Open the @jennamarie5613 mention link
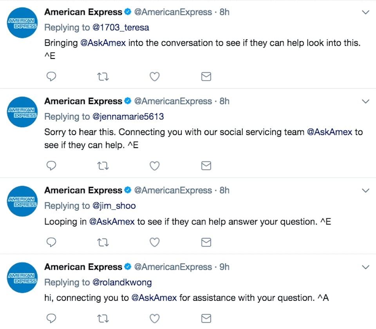This screenshot has height=329, width=376. 128,117
